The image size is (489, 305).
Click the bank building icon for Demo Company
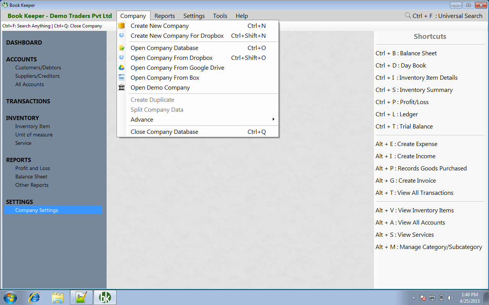click(x=121, y=88)
